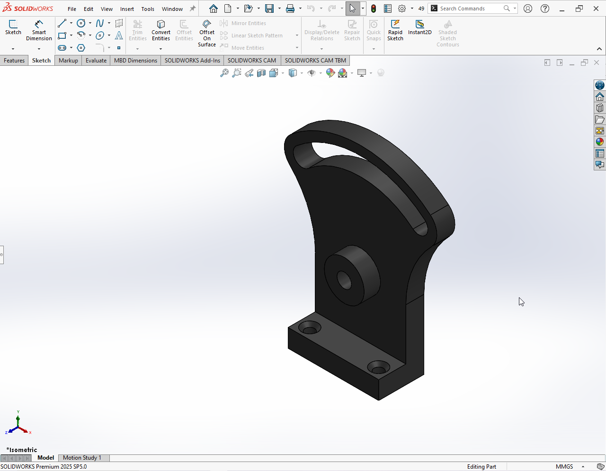Expand the Sketch button dropdown arrow
Screen dimensions: 606x471
pyautogui.click(x=13, y=49)
